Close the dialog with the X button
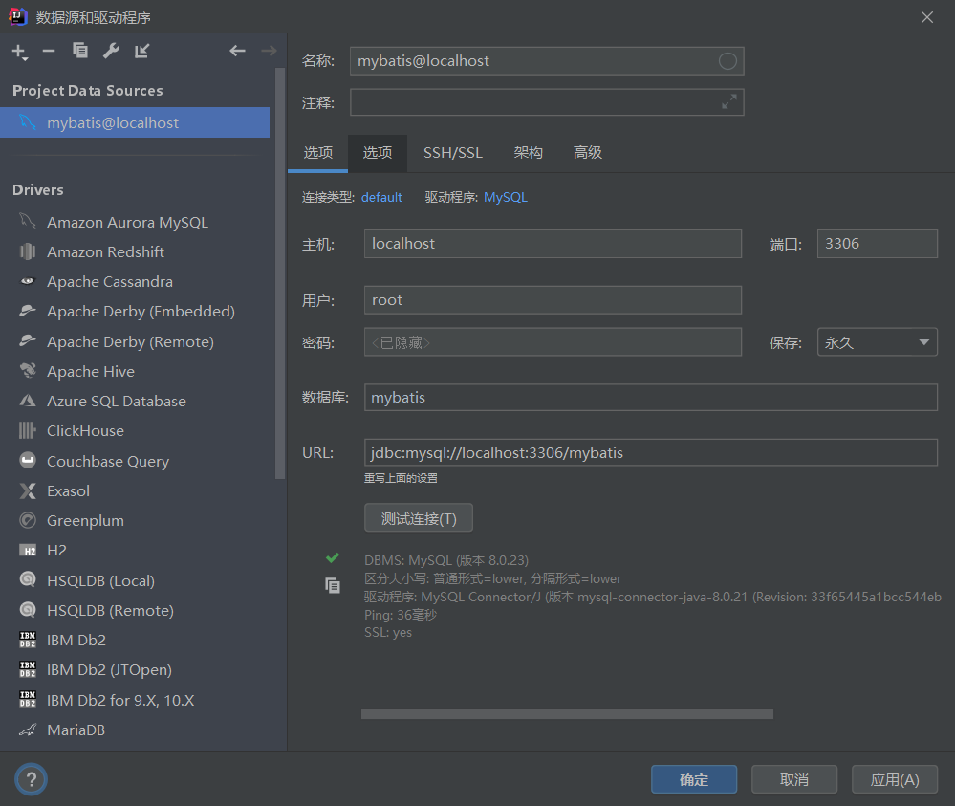 click(927, 17)
